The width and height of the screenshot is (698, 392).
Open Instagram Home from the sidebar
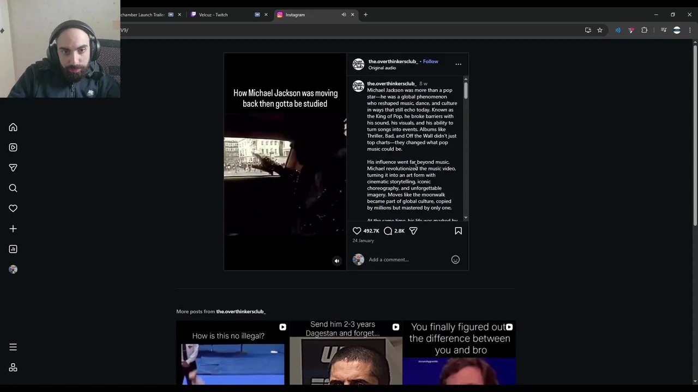pos(13,127)
